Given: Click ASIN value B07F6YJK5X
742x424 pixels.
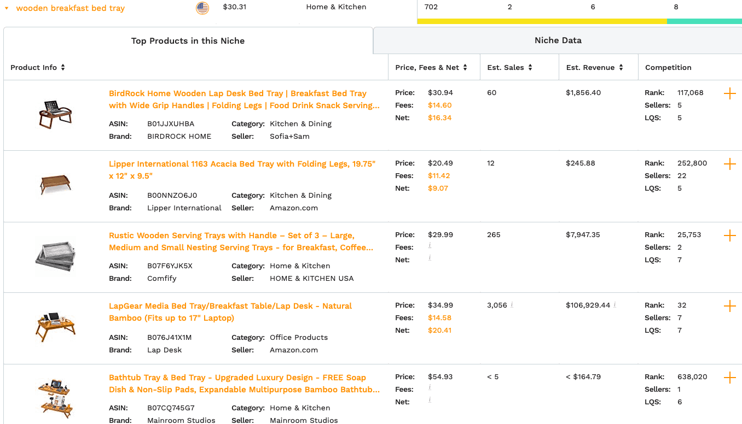Looking at the screenshot, I should click(x=170, y=266).
